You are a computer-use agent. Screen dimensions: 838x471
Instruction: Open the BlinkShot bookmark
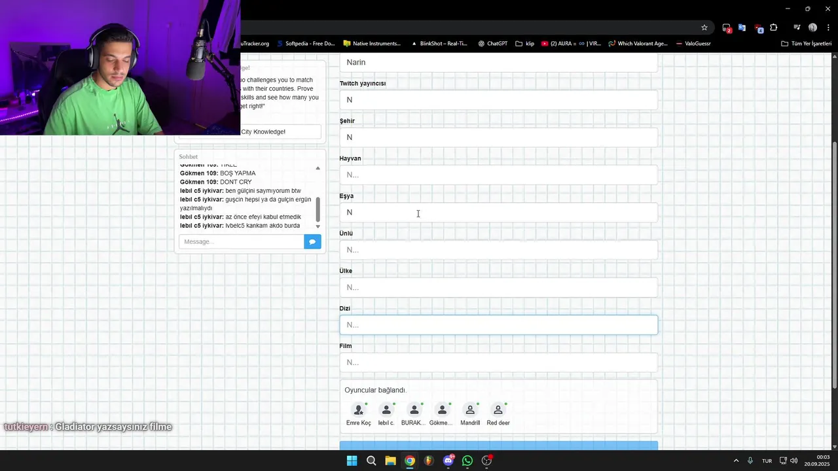pyautogui.click(x=439, y=44)
